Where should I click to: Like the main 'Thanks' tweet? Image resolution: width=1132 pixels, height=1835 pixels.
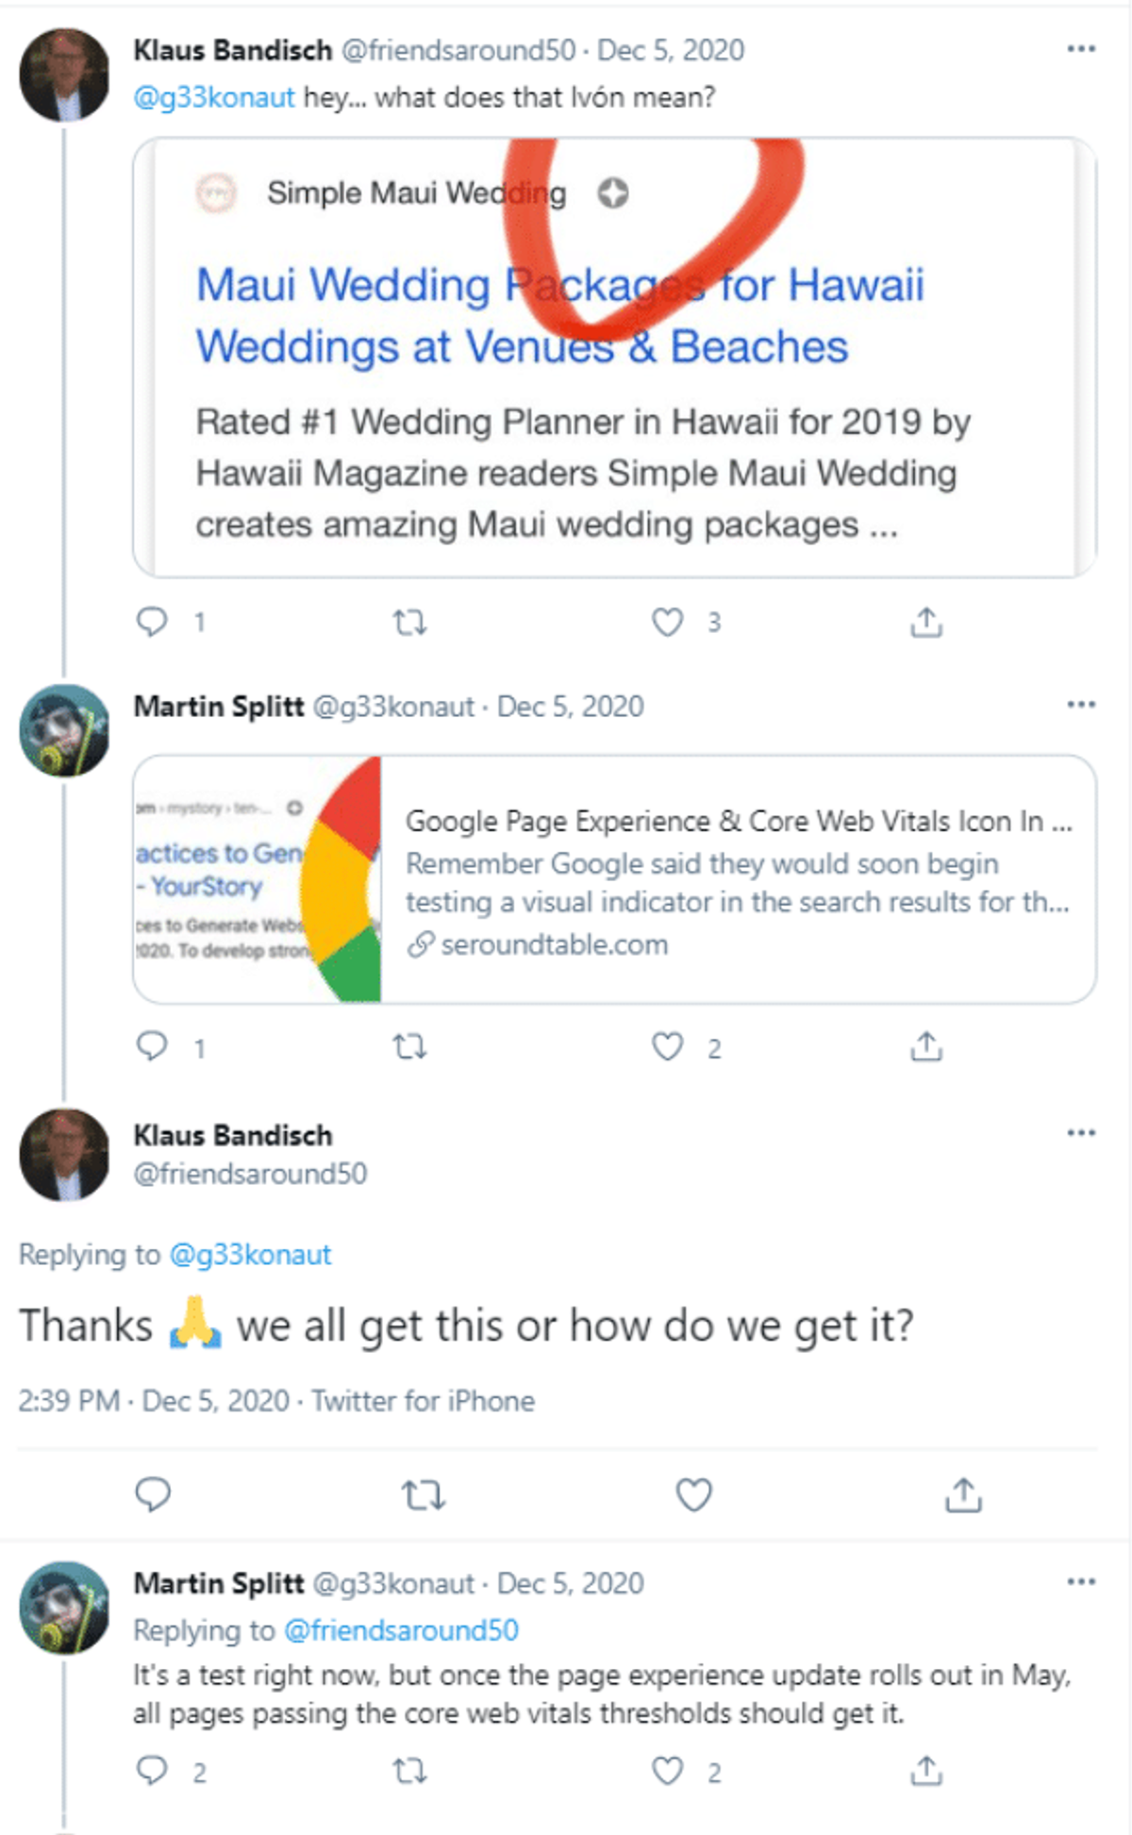coord(694,1494)
